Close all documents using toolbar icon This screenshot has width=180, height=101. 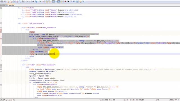point(11,1)
